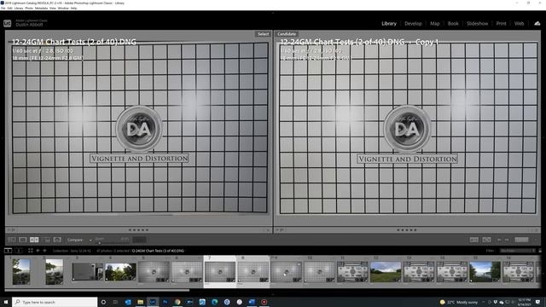Click the Select label on left pane
The image size is (546, 307).
click(264, 34)
